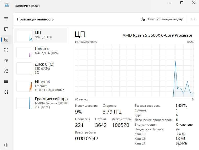This screenshot has width=199, height=150.
Task: Click the Ethernet mini graph thumbnail
Action: (24, 86)
